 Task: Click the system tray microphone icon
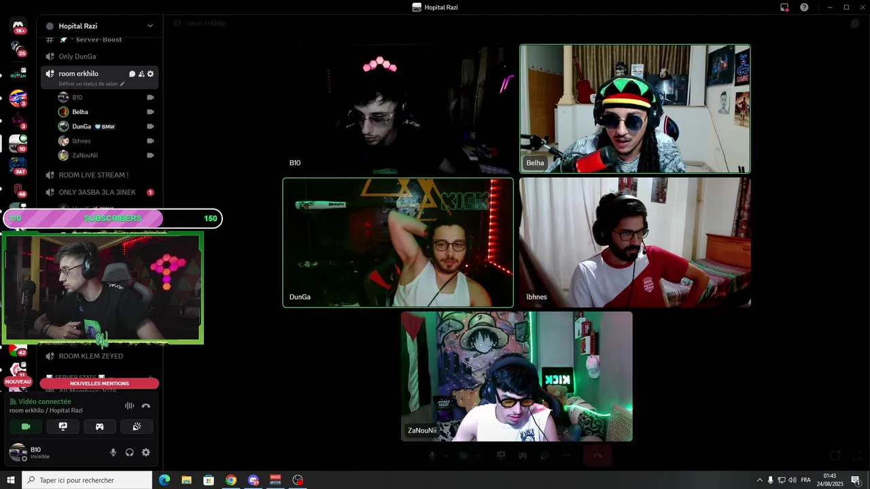tap(770, 480)
